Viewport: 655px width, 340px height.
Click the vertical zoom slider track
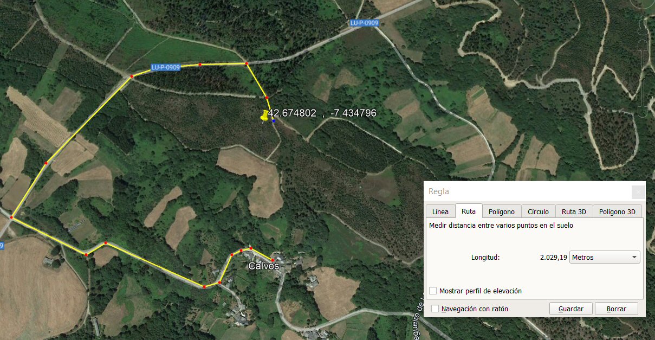(x=643, y=78)
